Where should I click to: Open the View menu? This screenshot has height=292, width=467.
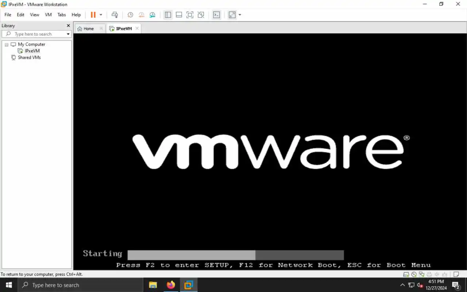tap(34, 15)
